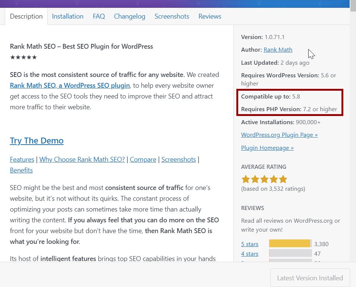The height and width of the screenshot is (287, 356).
Task: Click the Try The Demo link
Action: [x=37, y=141]
